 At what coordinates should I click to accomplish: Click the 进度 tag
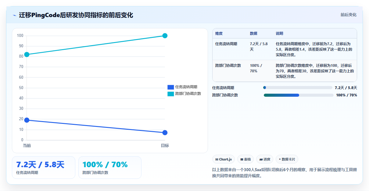pos(265,159)
